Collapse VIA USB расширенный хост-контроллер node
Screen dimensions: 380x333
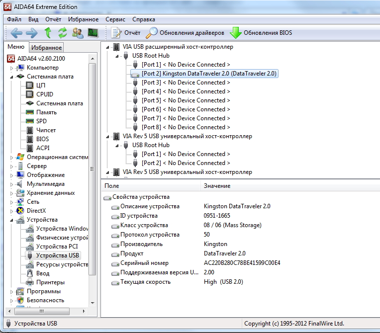click(x=107, y=47)
